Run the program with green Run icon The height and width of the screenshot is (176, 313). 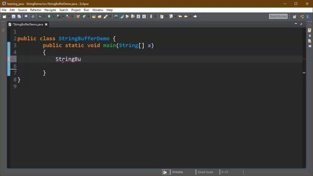[49, 16]
